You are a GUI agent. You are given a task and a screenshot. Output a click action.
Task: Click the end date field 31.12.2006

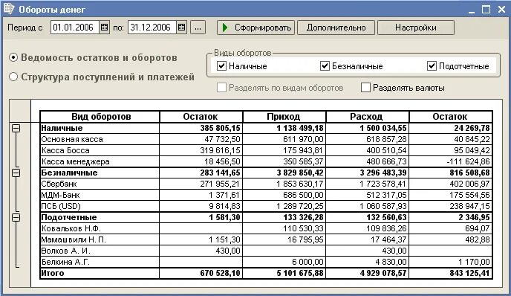(152, 28)
